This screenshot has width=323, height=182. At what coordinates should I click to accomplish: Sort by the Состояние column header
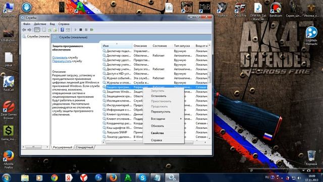(161, 45)
